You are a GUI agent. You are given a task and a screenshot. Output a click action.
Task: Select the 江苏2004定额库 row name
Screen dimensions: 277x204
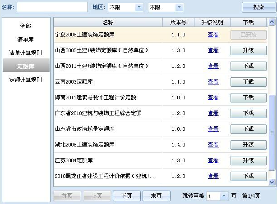click(x=74, y=160)
